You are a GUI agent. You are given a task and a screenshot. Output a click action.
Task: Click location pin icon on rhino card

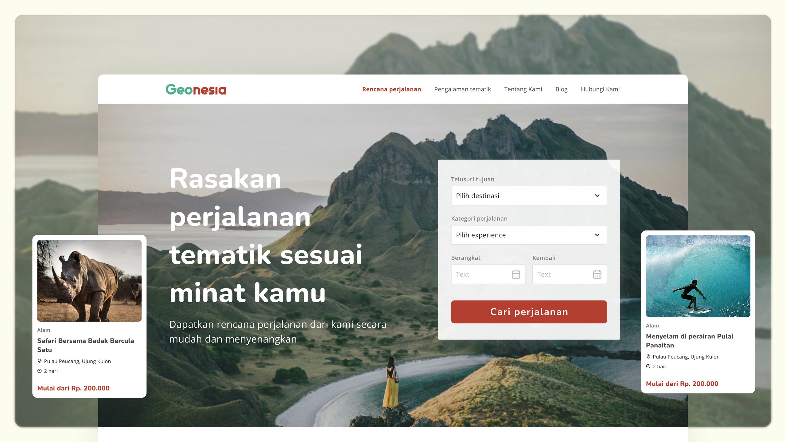(x=40, y=361)
